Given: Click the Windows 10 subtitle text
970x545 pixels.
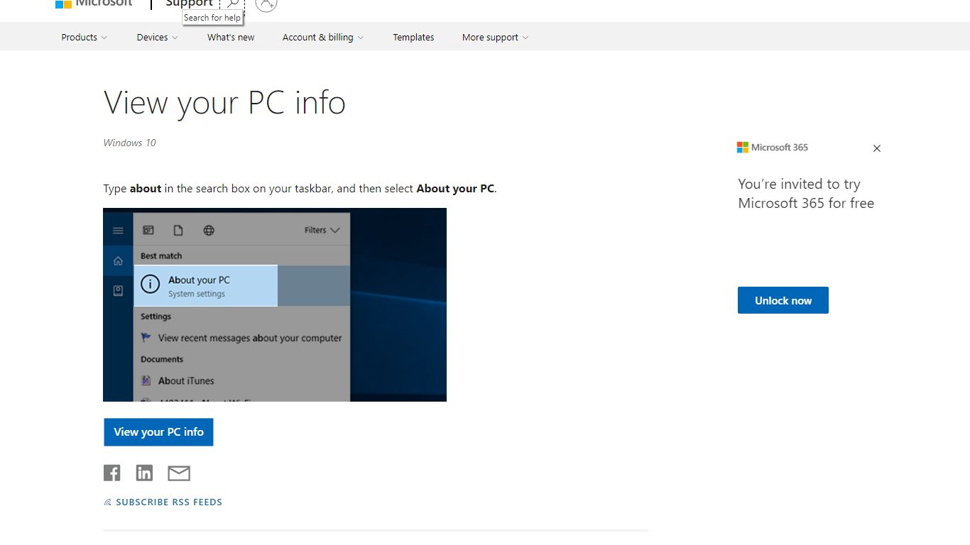Looking at the screenshot, I should (129, 143).
